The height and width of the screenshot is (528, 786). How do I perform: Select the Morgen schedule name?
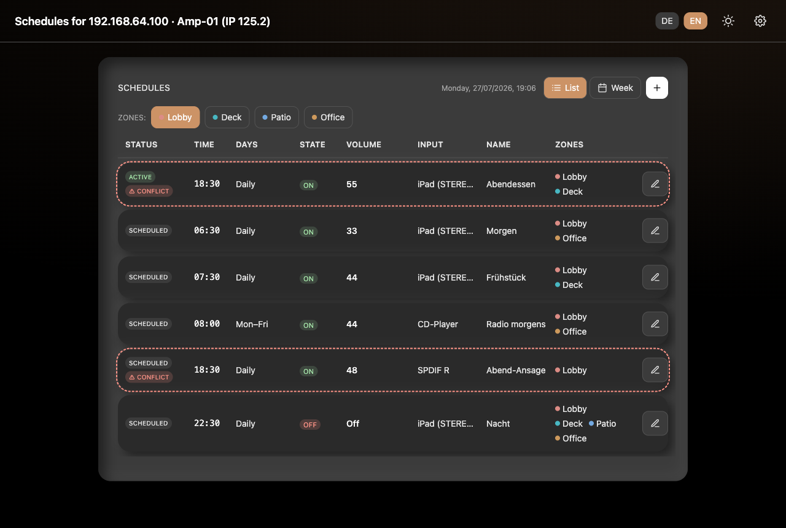click(502, 231)
